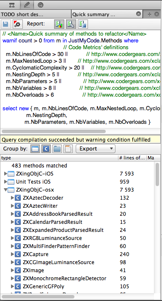
Task: Click the horizontal scrollbar under the query editor
Action: pos(54,131)
